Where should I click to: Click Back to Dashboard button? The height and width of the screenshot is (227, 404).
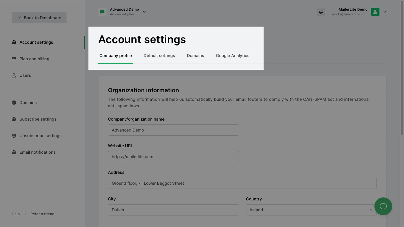(39, 18)
